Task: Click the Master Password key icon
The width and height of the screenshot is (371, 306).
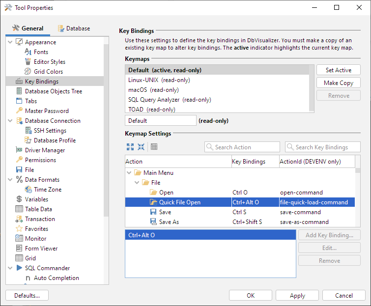Action: point(19,111)
